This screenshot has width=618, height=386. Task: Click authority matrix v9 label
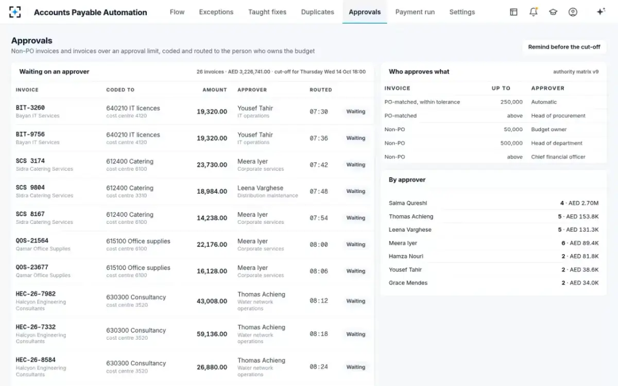point(576,72)
